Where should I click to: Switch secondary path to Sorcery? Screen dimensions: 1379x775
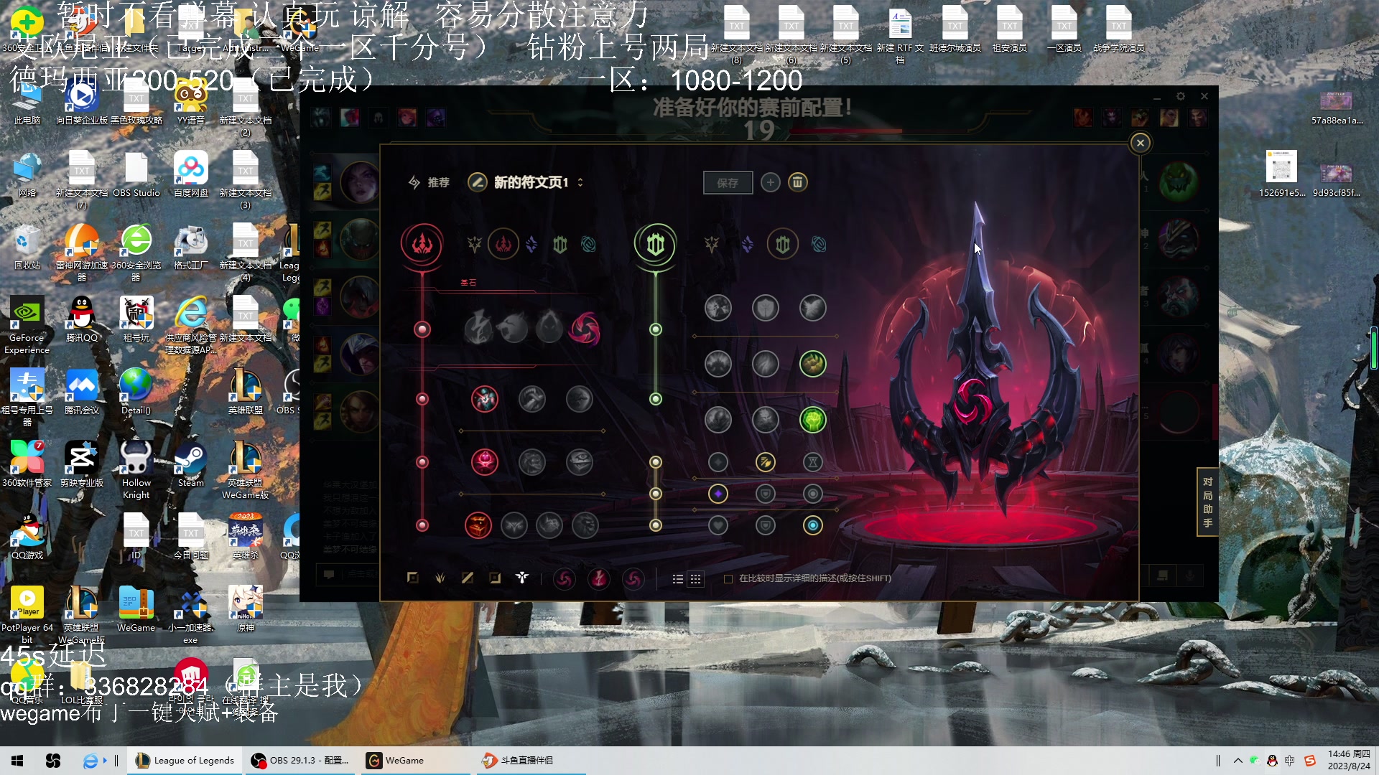pos(748,245)
